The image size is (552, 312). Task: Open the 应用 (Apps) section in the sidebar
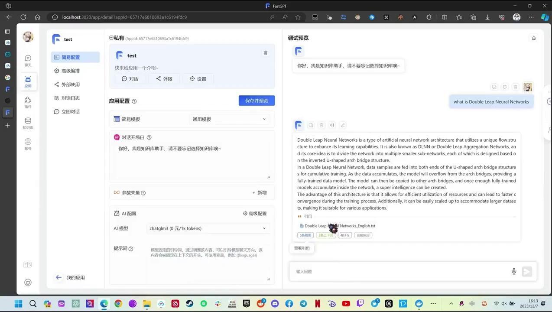click(28, 82)
